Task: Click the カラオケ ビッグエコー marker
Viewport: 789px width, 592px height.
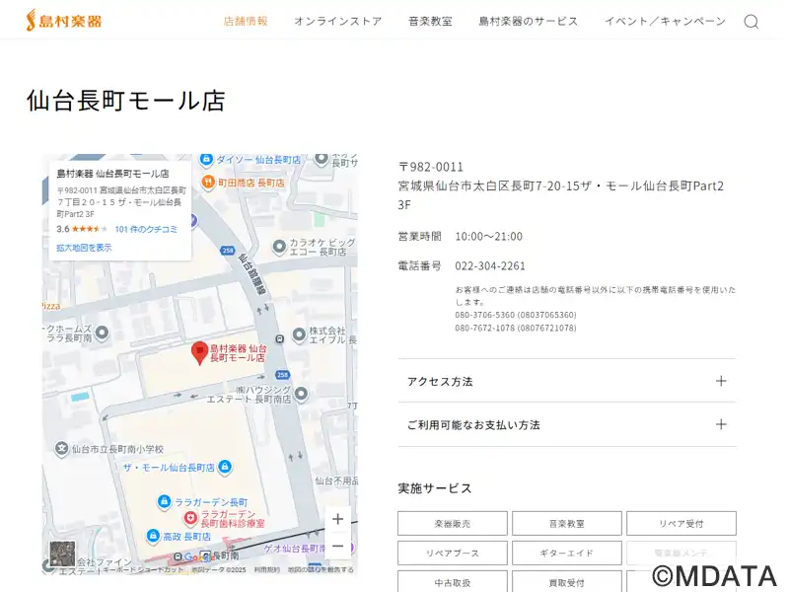Action: tap(279, 248)
